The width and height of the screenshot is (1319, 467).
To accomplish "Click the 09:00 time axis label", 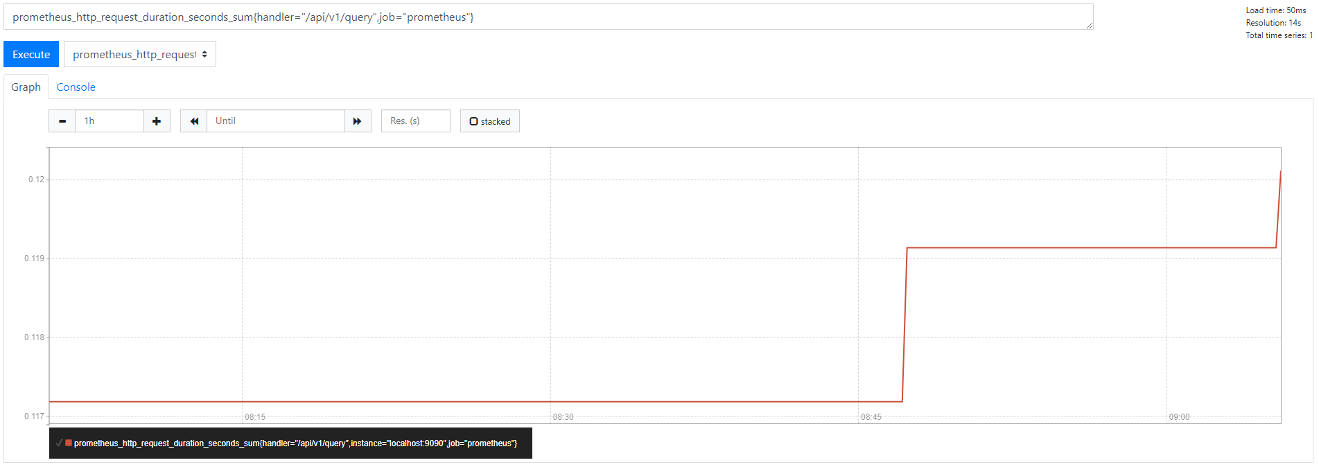I will tap(1179, 417).
